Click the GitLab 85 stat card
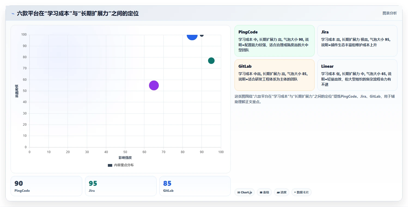 click(195, 186)
